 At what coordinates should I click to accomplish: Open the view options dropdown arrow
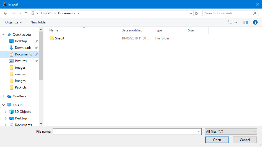tap(236, 22)
